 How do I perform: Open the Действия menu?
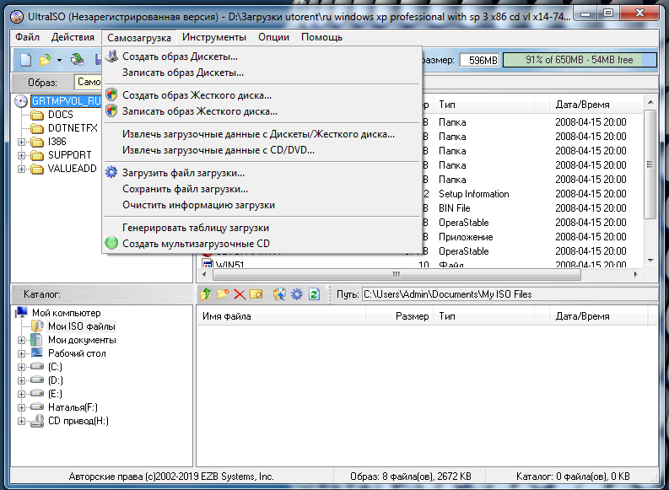73,37
